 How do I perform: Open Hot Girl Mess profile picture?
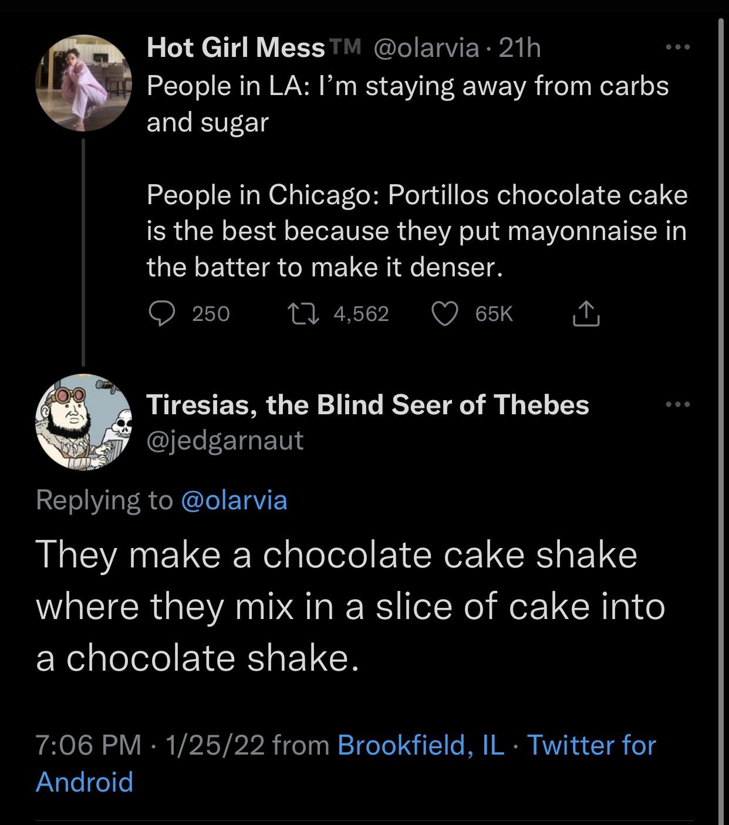(x=83, y=82)
